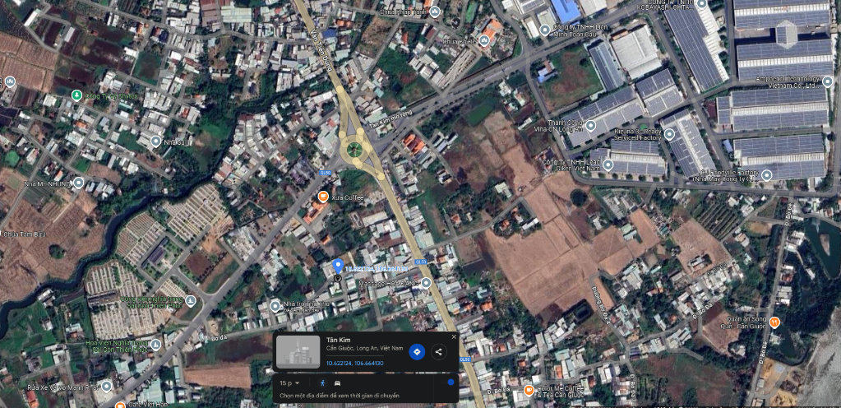This screenshot has width=841, height=408.
Task: Click the restaurant marker for Quán ăn Sông Quê
Action: click(x=774, y=322)
